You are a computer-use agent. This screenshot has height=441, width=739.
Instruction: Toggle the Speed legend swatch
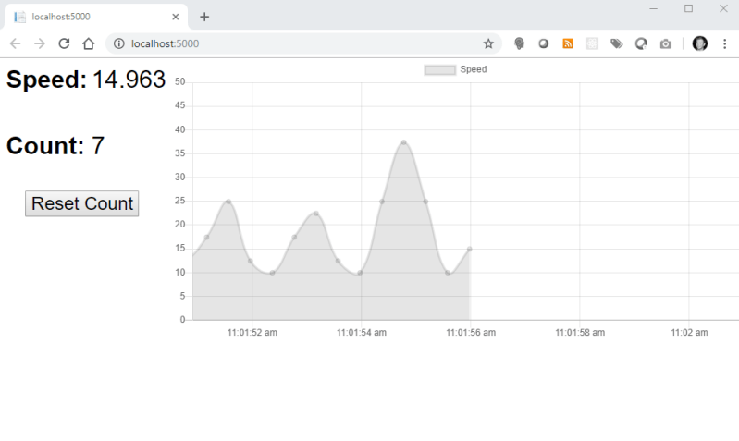tap(439, 70)
